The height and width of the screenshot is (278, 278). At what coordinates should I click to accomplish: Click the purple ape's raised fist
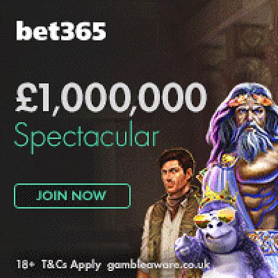pos(187,248)
